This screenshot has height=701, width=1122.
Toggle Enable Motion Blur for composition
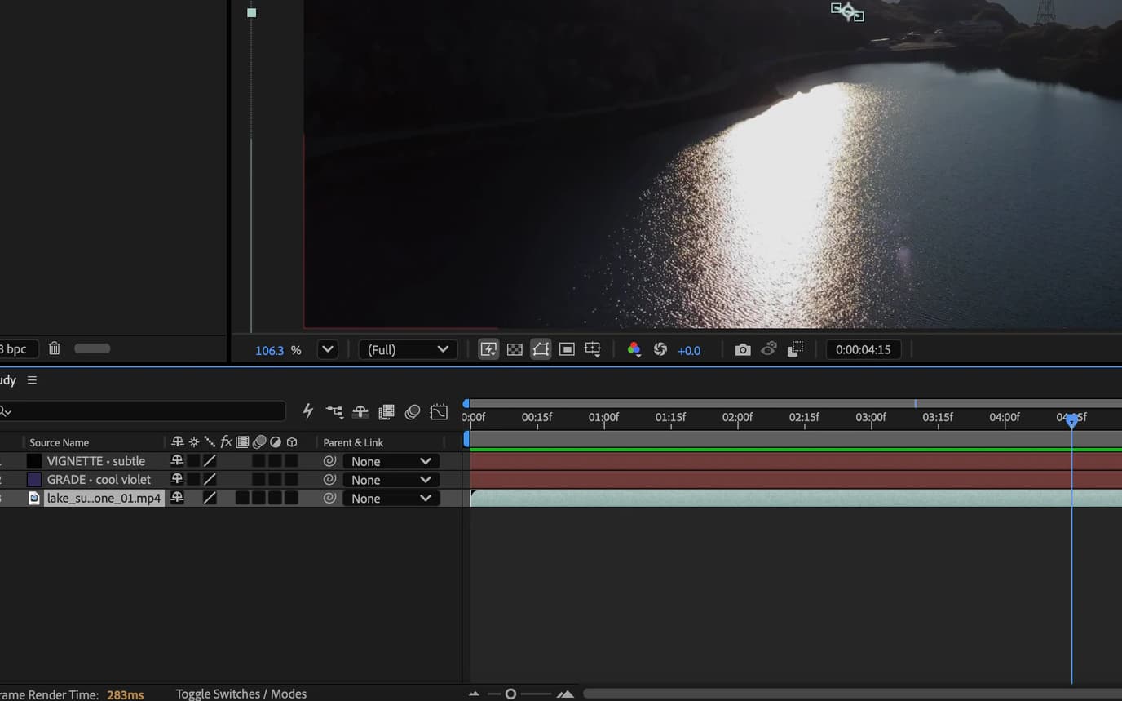coord(413,412)
